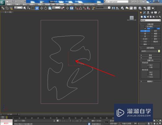The image size is (162, 125).
Task: Toggle Spinner Snap icon
Action: (88, 8)
